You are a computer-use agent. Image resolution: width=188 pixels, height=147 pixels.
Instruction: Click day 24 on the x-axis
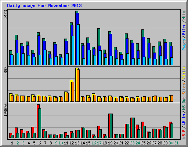[138, 143]
